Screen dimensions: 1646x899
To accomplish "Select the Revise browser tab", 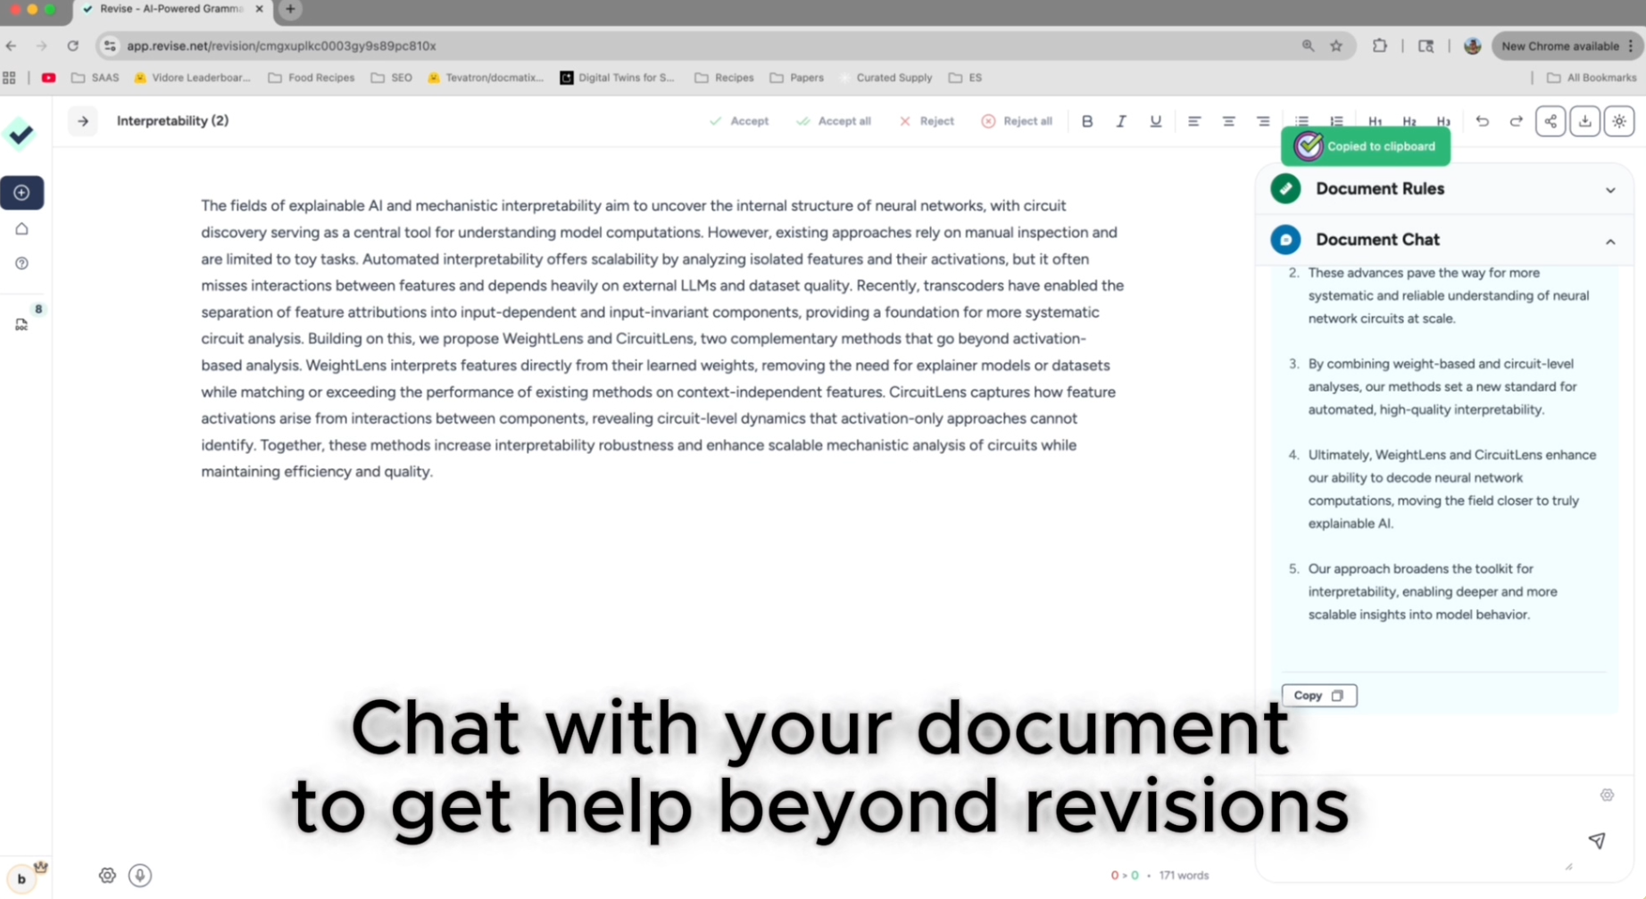I will 171,9.
